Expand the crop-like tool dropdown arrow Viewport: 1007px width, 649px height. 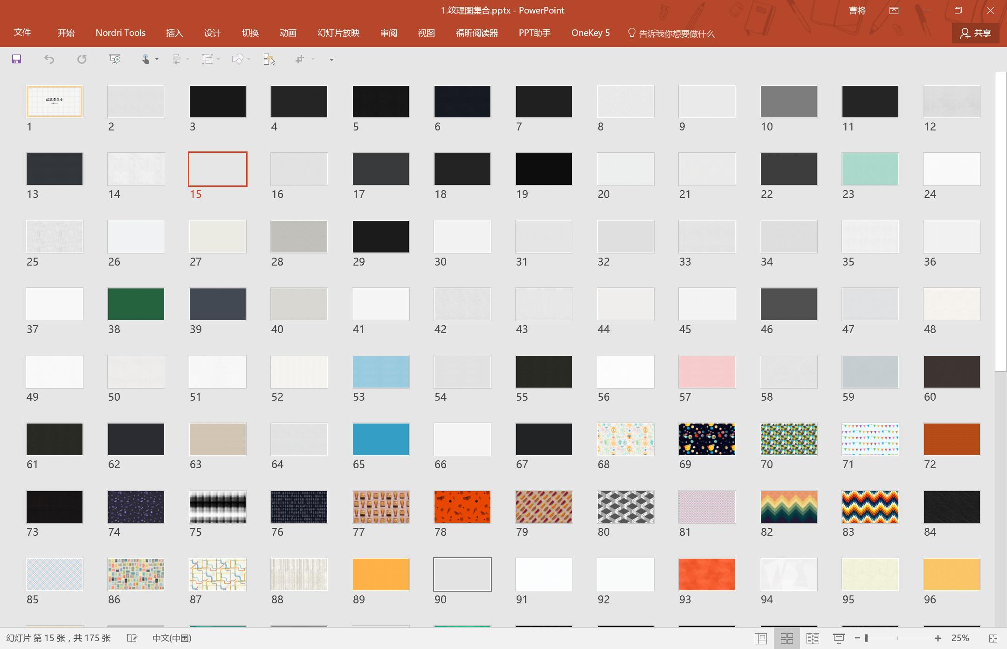pos(313,59)
